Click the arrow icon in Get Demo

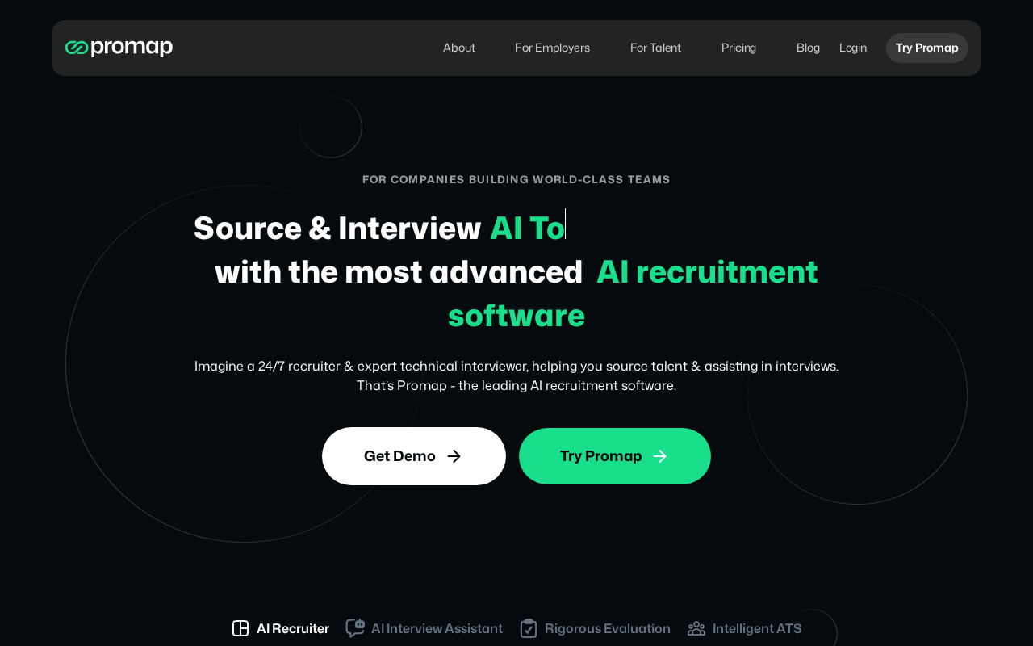point(454,456)
